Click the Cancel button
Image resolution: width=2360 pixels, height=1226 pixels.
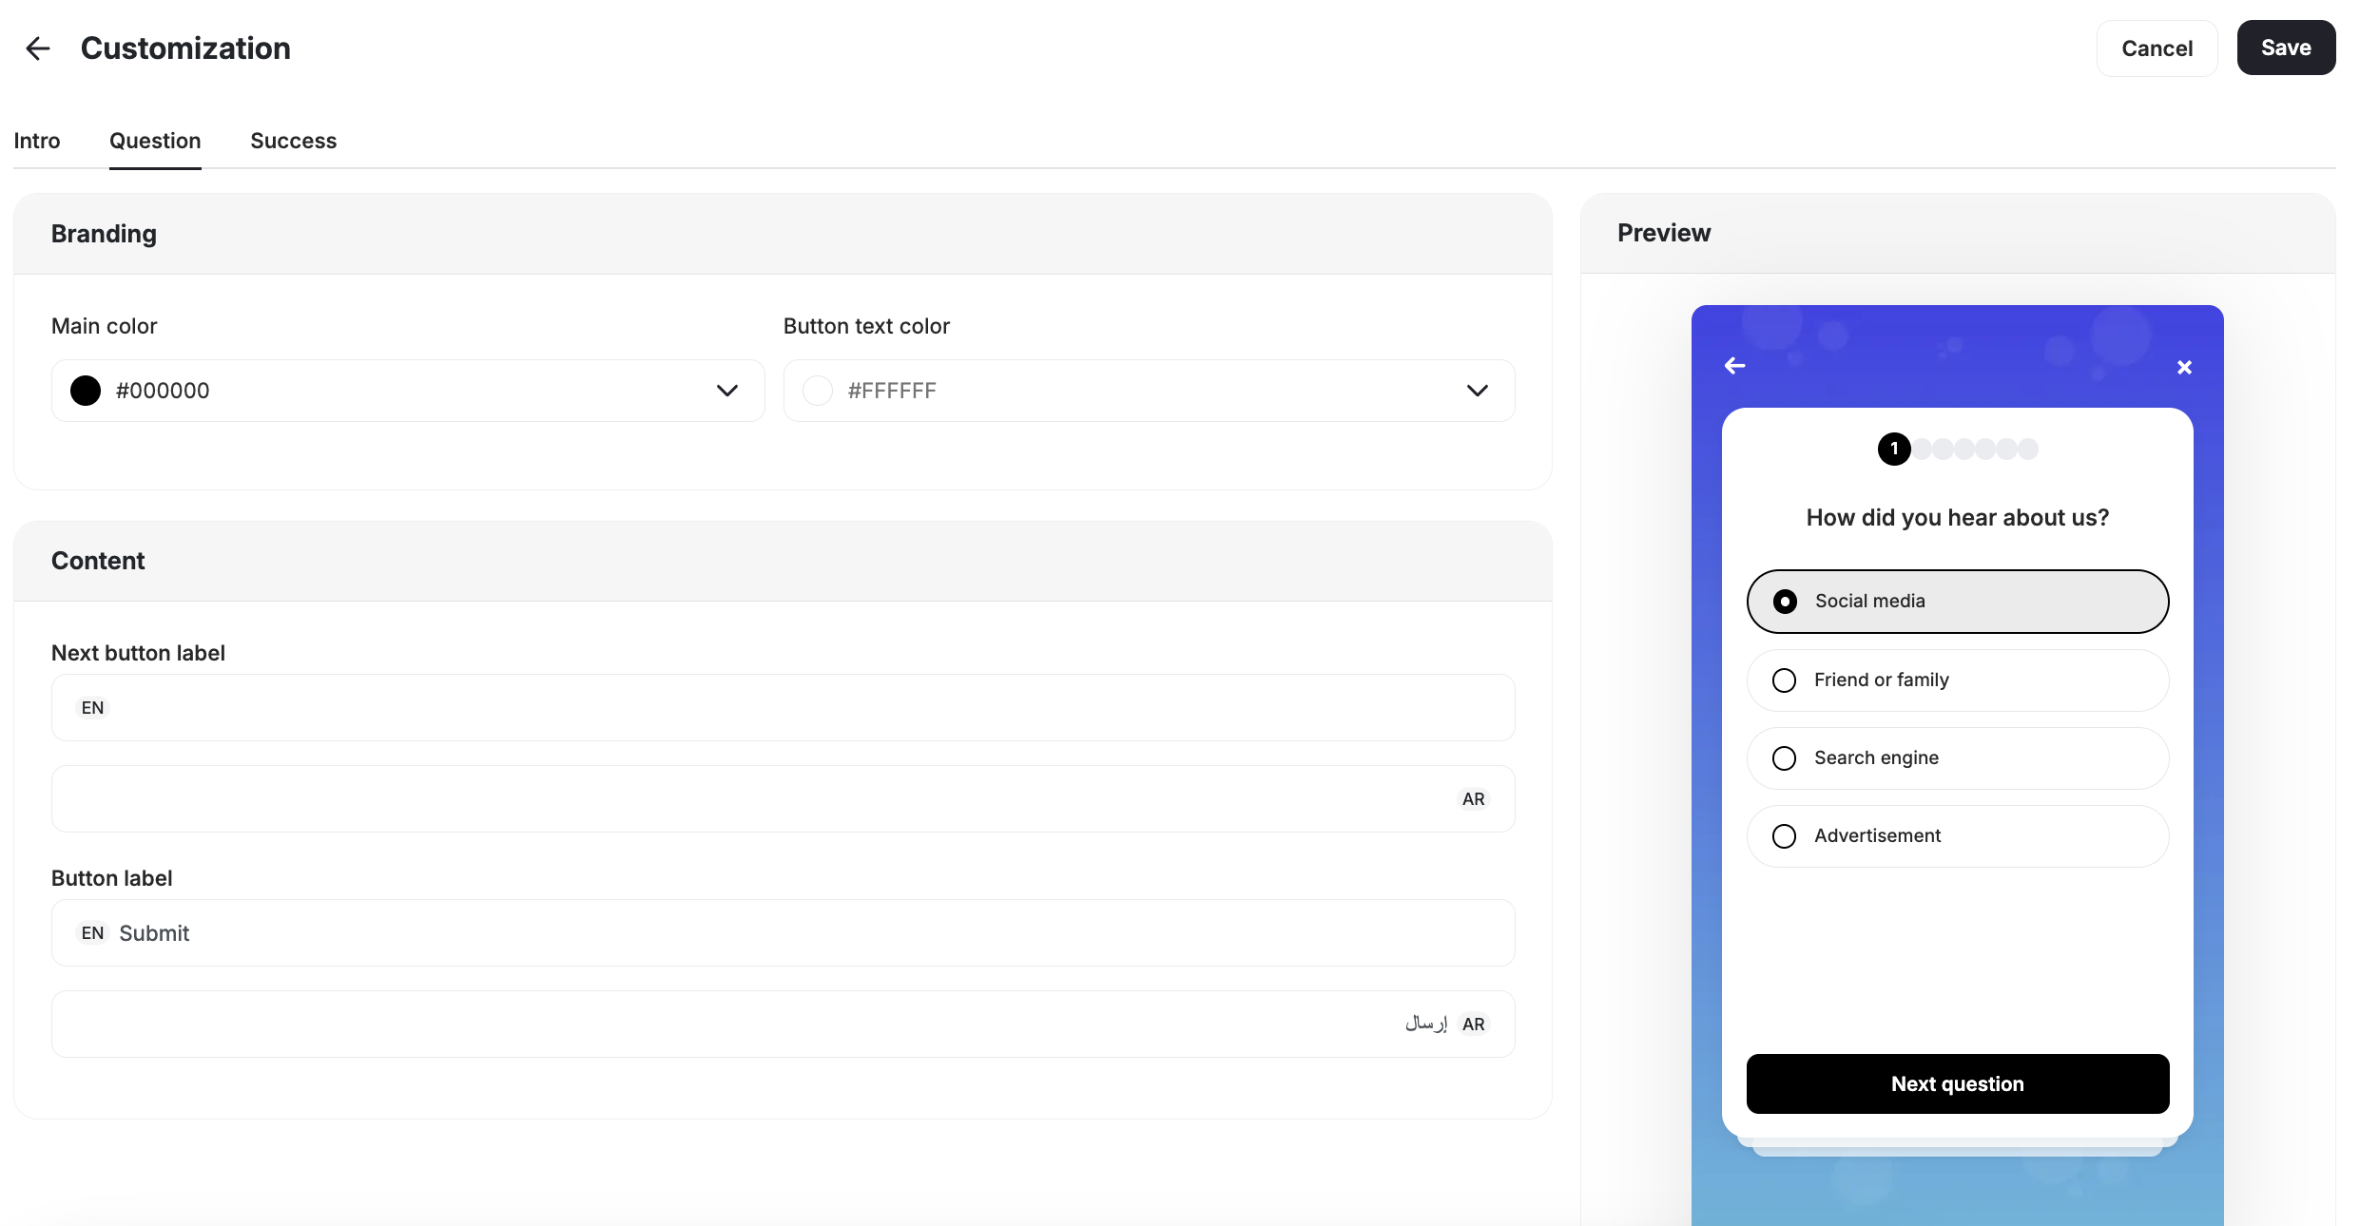pyautogui.click(x=2157, y=48)
